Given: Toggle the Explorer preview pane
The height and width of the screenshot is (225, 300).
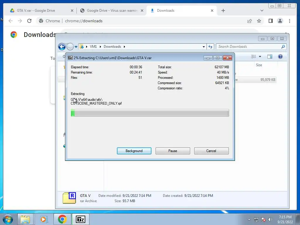Looking at the screenshot, I should 270,57.
